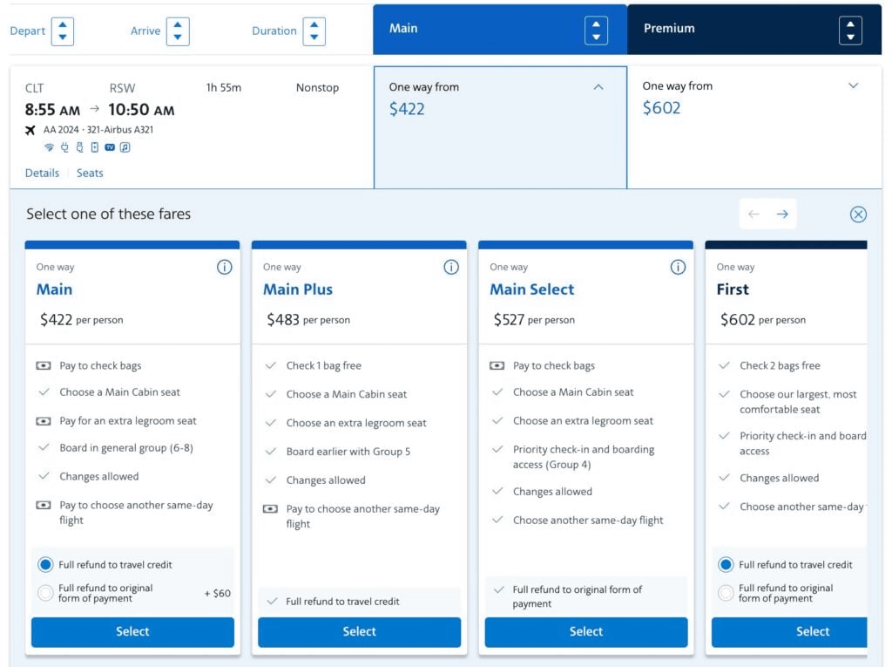Switch to the Premium cabin tab
Image resolution: width=892 pixels, height=667 pixels.
(x=754, y=29)
